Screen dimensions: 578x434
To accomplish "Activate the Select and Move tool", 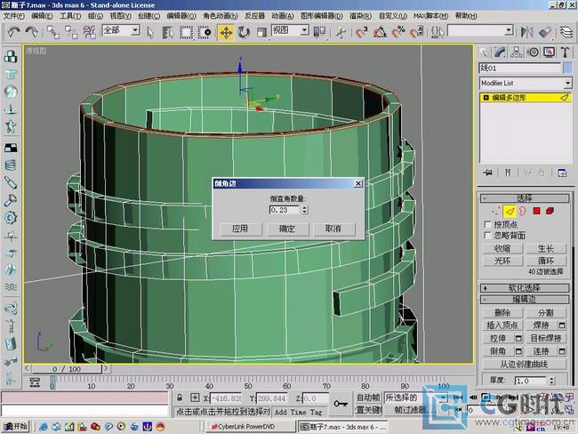I will tap(226, 32).
